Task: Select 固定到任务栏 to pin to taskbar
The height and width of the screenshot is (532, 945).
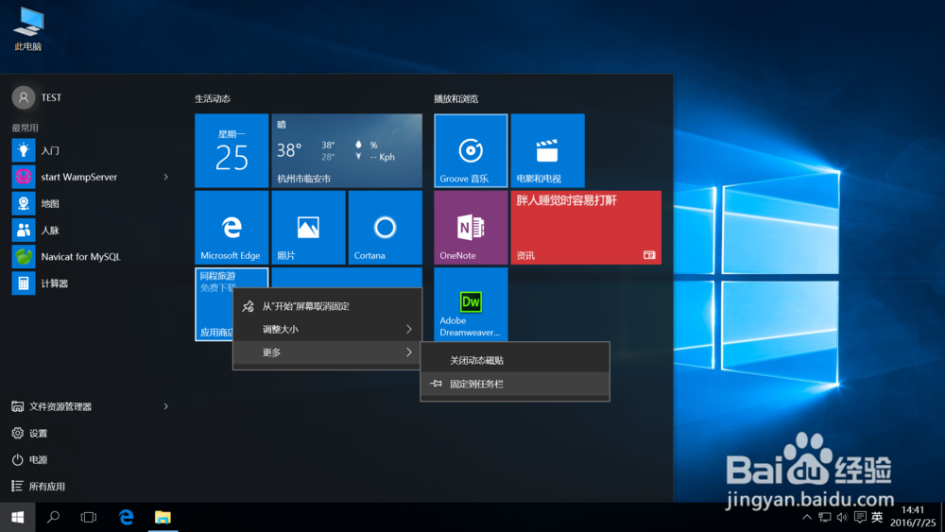Action: coord(515,384)
